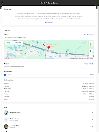
Task: Zoom out on the map
Action: 90,55
